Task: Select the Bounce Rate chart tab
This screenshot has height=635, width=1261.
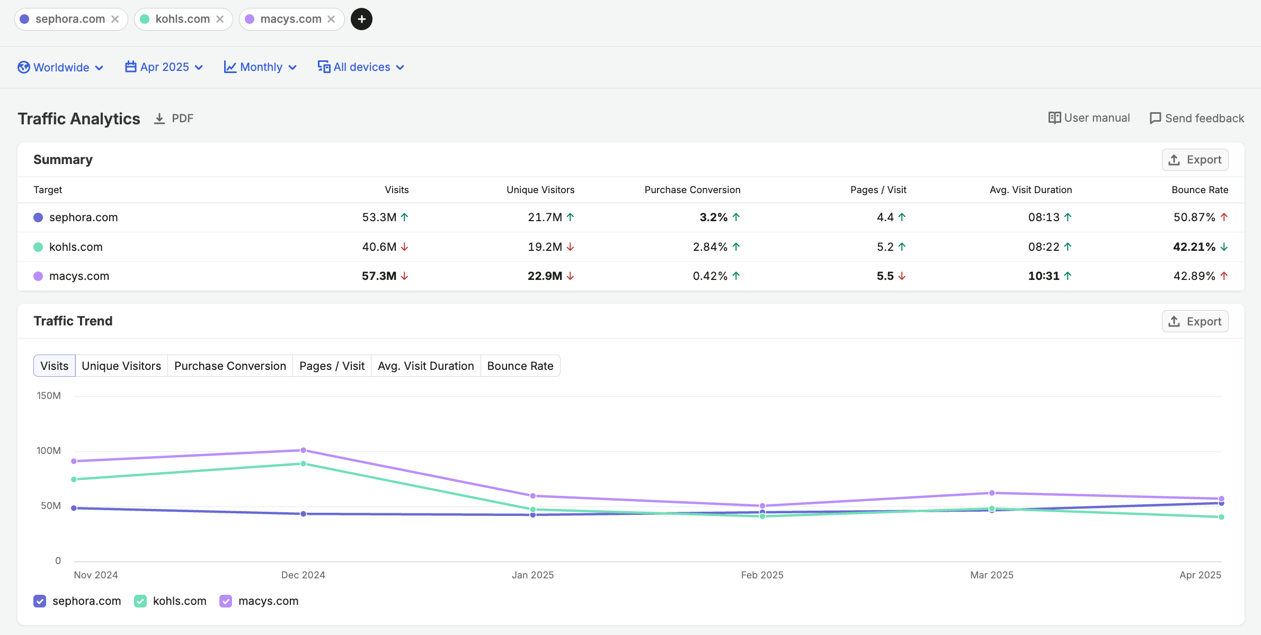Action: (x=520, y=366)
